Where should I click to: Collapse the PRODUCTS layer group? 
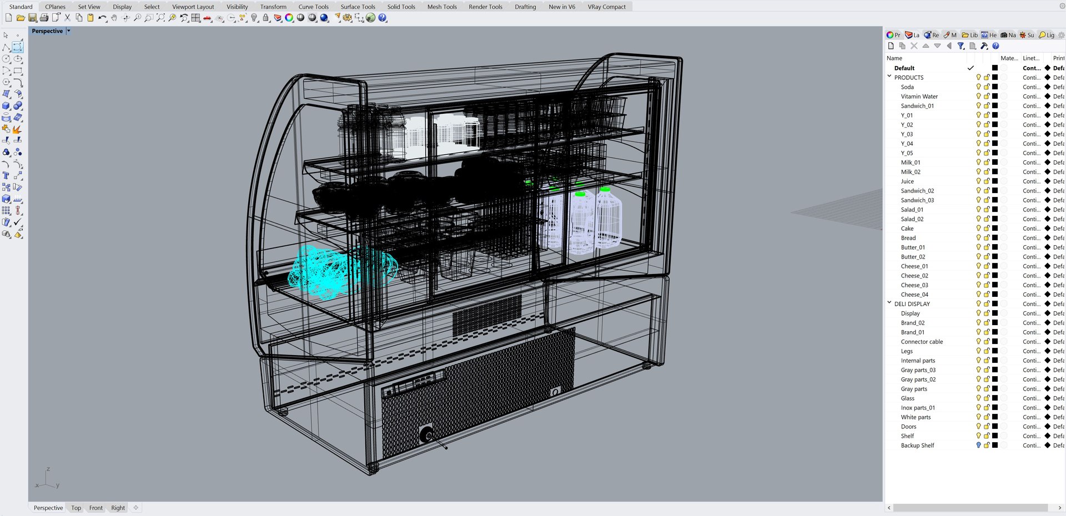889,77
